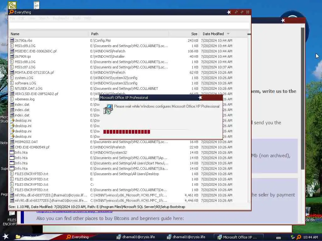Click the 267909.ipi file icon
The height and width of the screenshot is (241, 322).
tap(12, 56)
